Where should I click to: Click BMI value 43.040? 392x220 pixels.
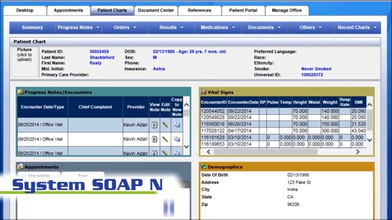pyautogui.click(x=358, y=131)
